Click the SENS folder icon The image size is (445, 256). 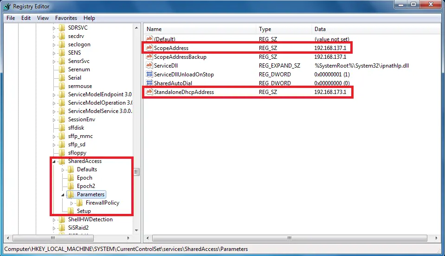[62, 53]
